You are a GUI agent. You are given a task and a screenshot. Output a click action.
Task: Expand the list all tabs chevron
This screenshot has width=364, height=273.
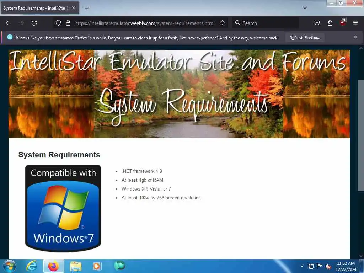pyautogui.click(x=305, y=8)
